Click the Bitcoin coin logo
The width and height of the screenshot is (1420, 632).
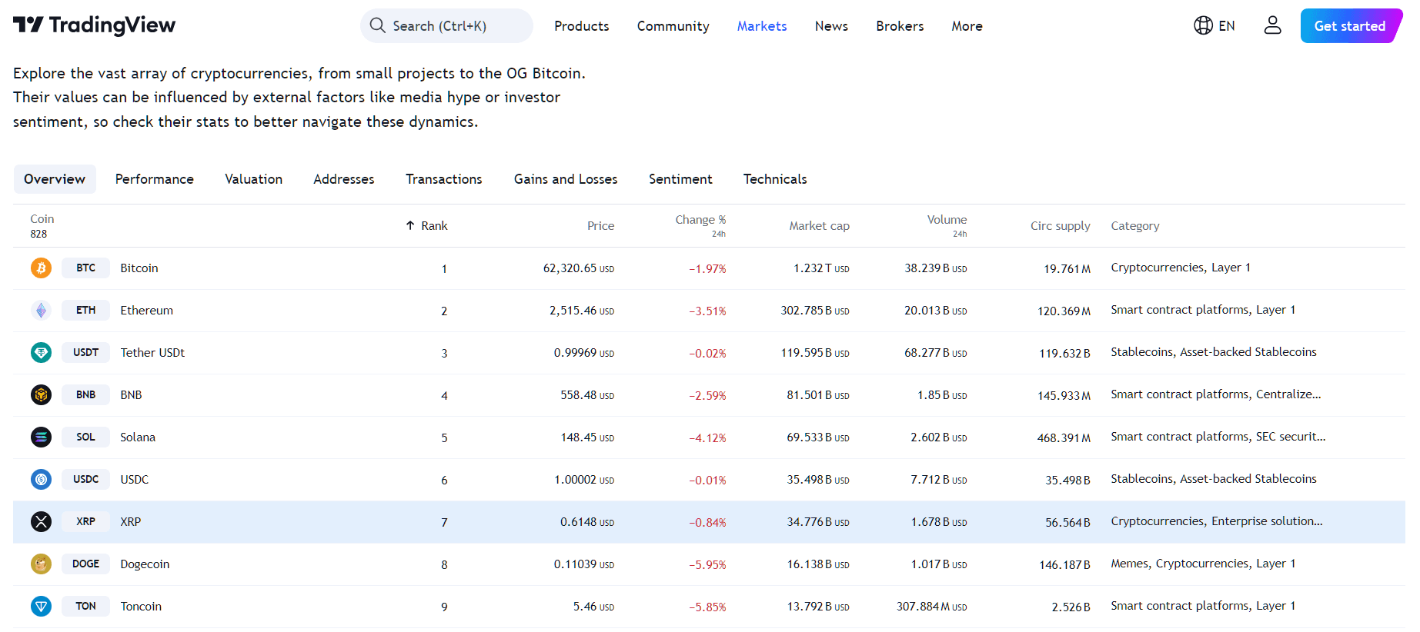(41, 268)
